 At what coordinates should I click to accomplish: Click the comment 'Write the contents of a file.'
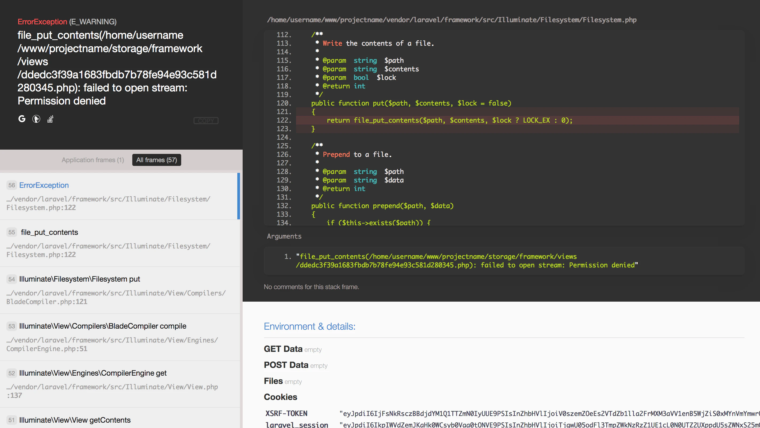[x=378, y=43]
